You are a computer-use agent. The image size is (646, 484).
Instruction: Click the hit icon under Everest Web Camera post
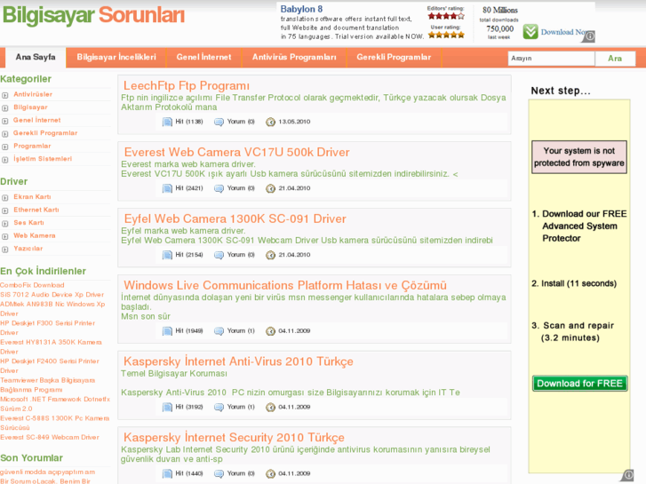(x=167, y=188)
